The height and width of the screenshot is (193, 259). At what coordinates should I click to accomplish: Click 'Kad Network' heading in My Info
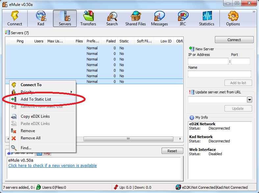[x=201, y=137]
